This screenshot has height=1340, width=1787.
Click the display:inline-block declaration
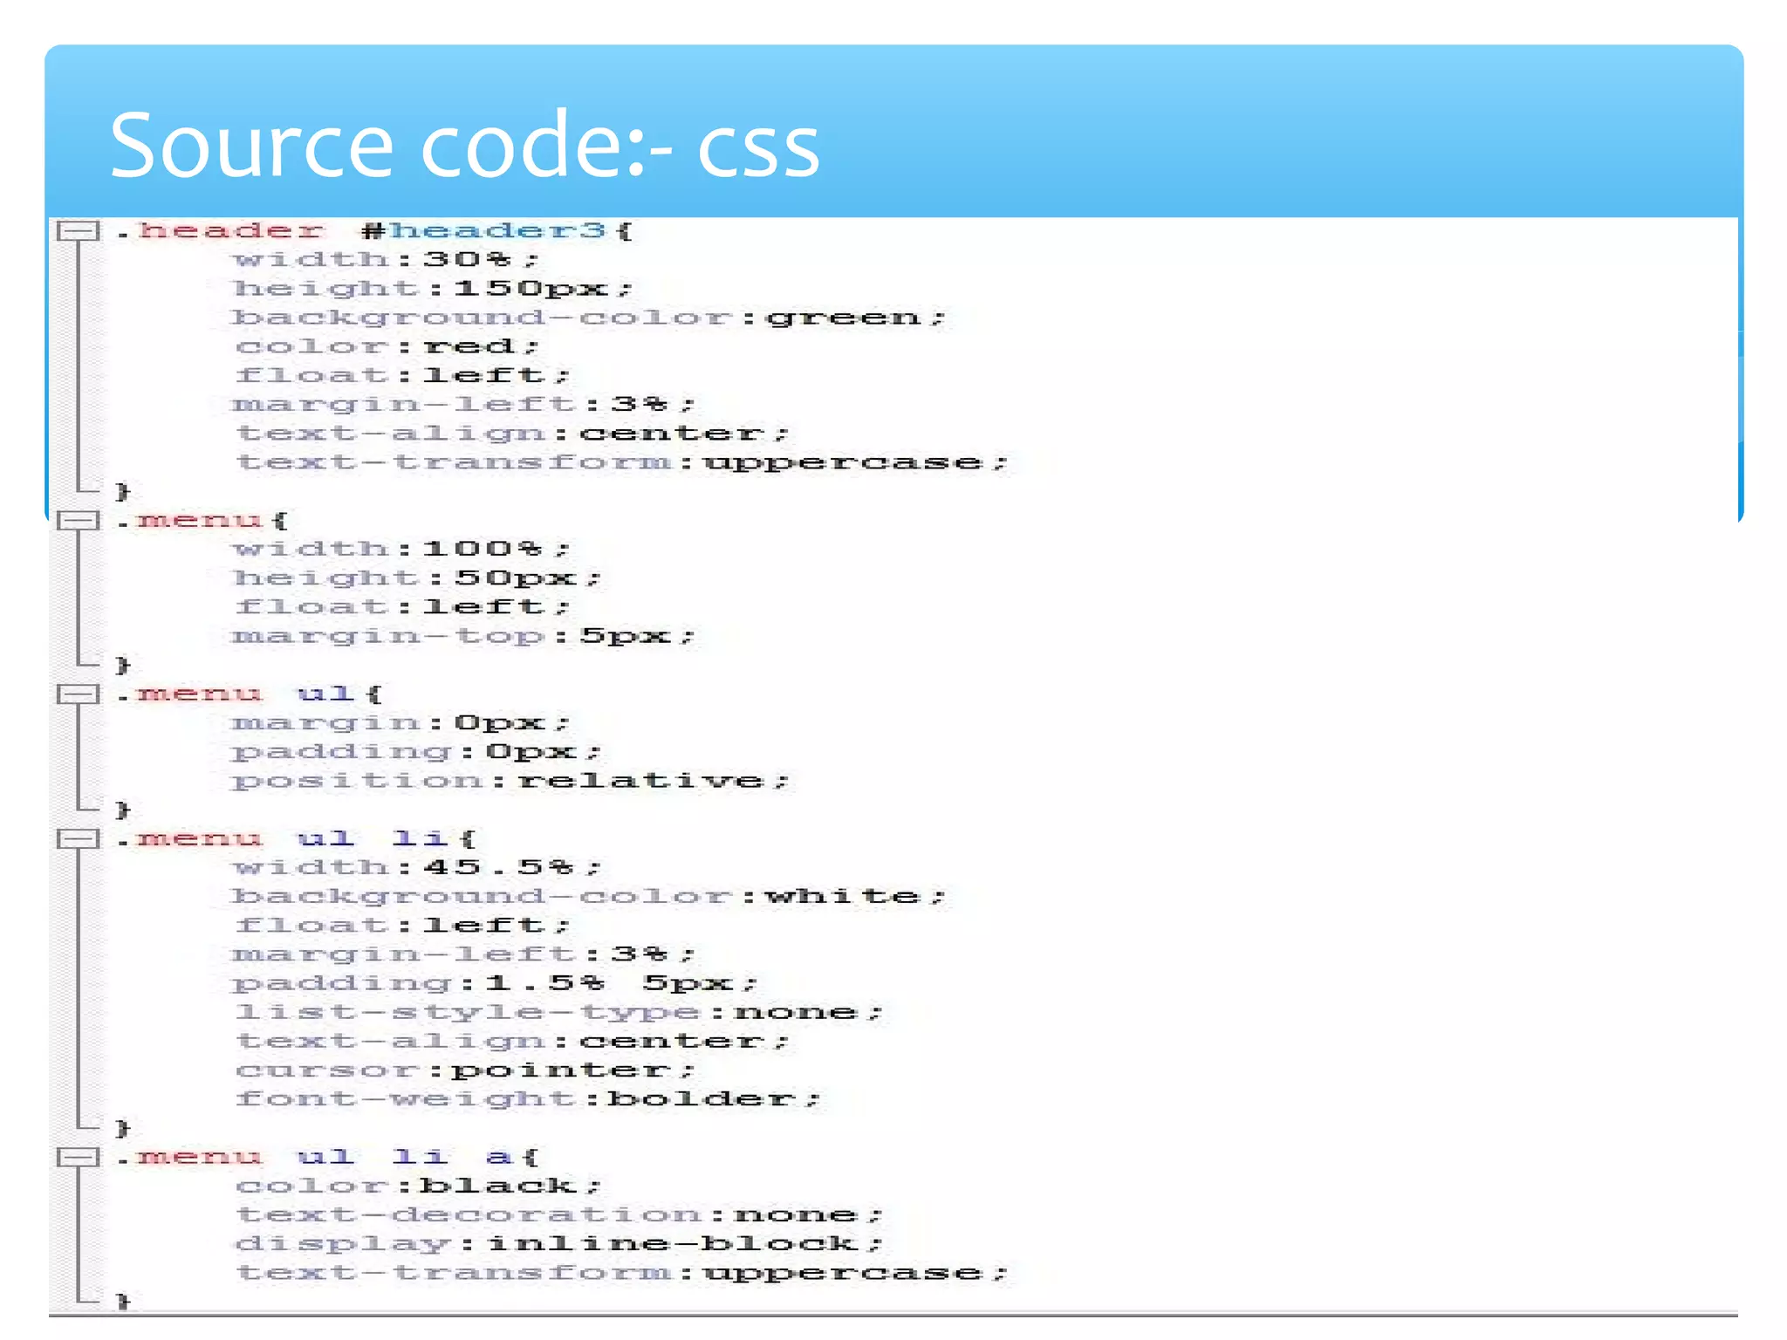pos(558,1243)
